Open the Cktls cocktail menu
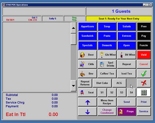Screen dimensions: 155x123 click(x=87, y=64)
